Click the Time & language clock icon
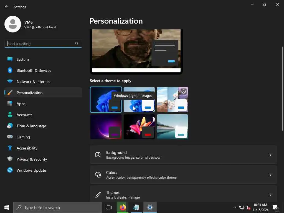Screen dimensions: 284x213 (x=10, y=126)
